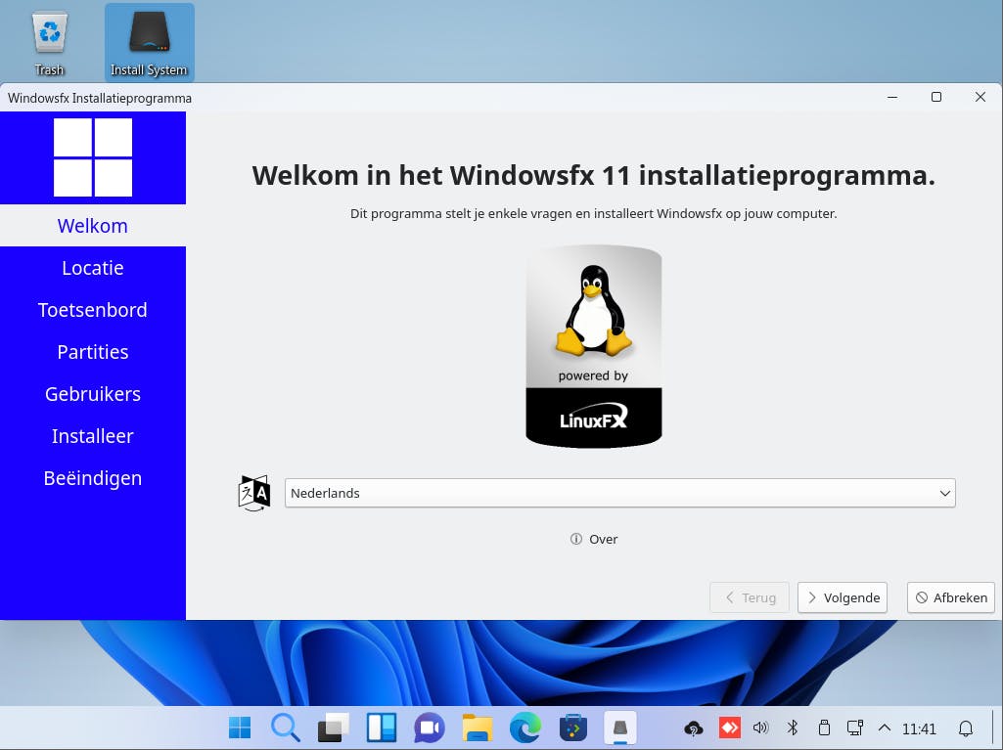Screen dimensions: 1003x750
Task: Launch the Edge browser from taskbar
Action: (525, 728)
